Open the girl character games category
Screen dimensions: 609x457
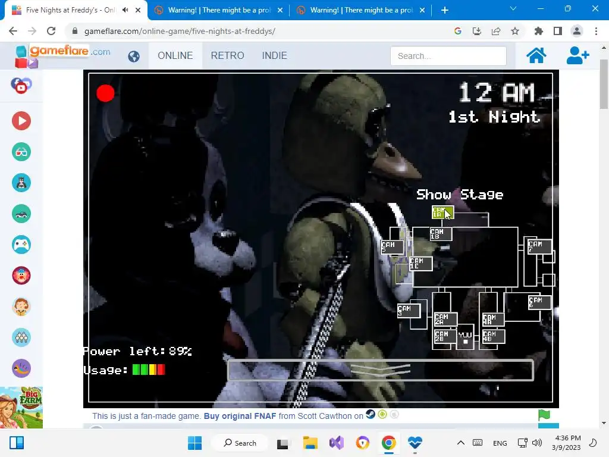[x=21, y=306]
